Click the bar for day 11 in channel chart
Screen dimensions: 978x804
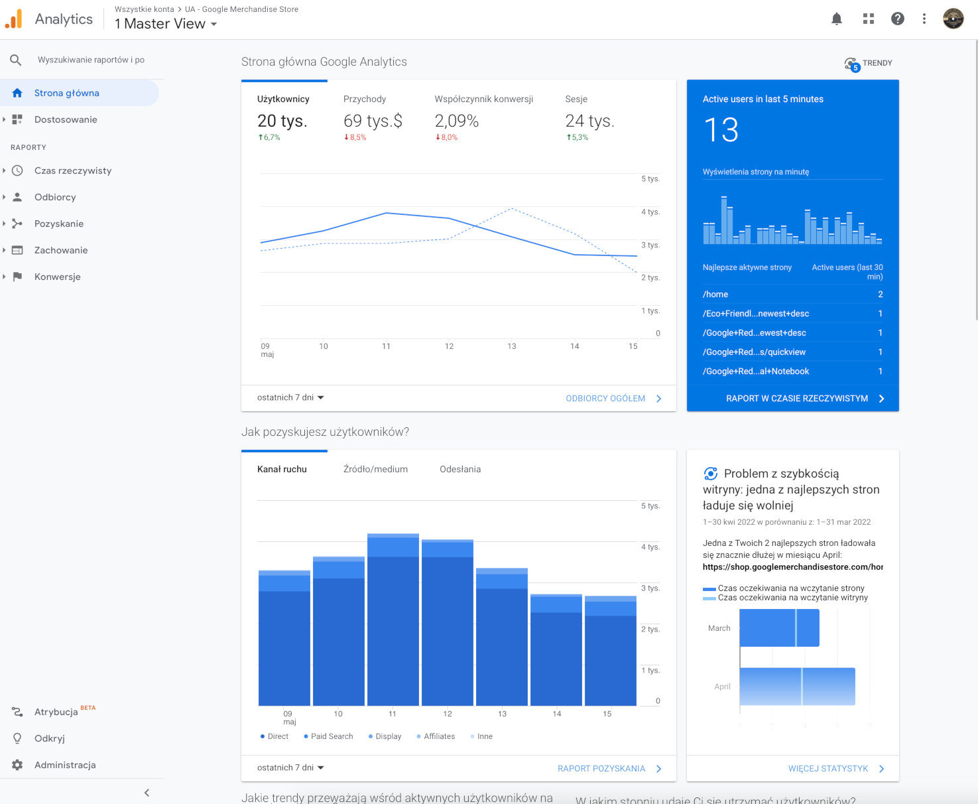[x=393, y=620]
